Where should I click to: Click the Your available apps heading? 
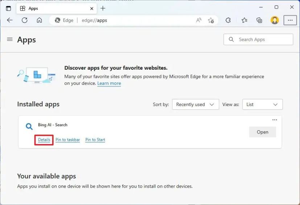[46, 176]
